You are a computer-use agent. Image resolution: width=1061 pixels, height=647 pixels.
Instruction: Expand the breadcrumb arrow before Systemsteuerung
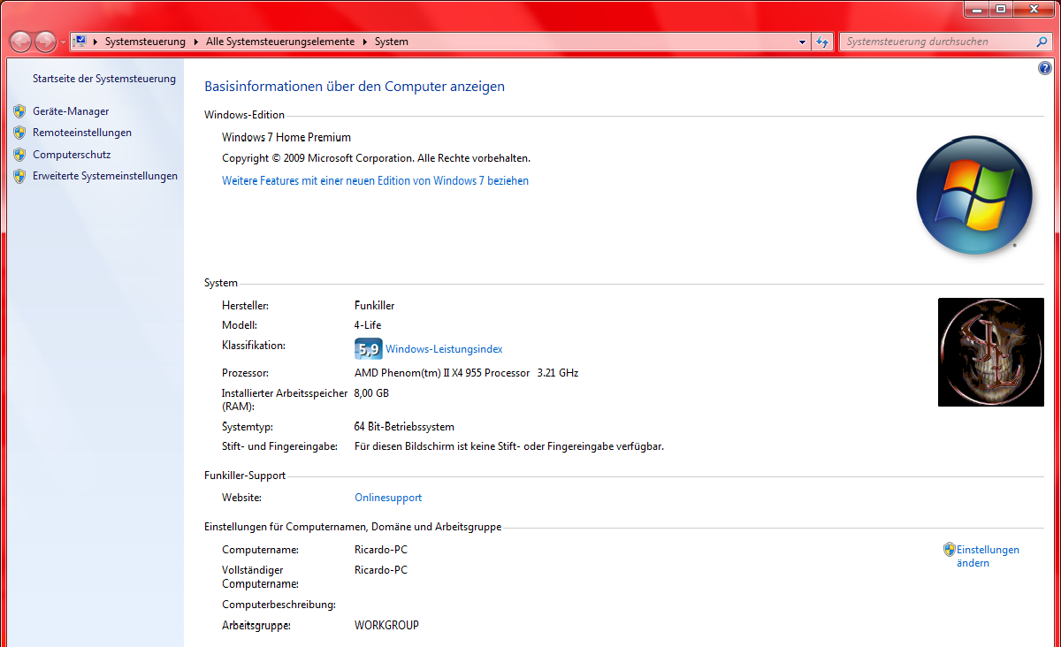pos(95,42)
